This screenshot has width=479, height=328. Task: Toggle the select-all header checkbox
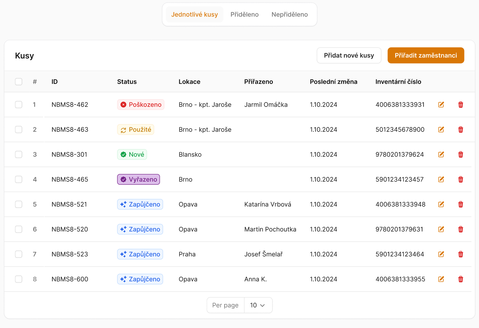pyautogui.click(x=19, y=82)
